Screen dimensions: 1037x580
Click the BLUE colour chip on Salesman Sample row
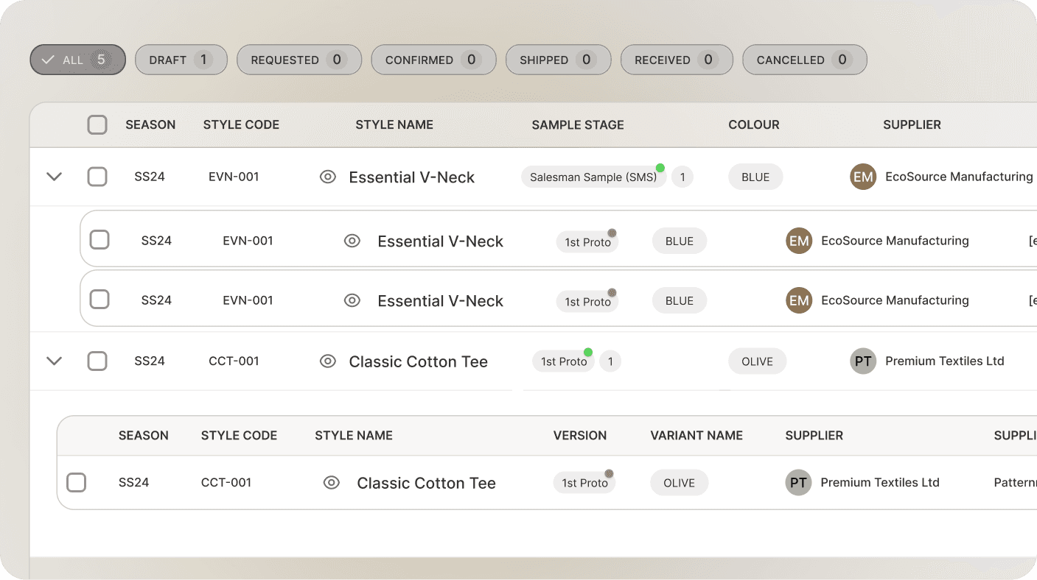point(755,177)
